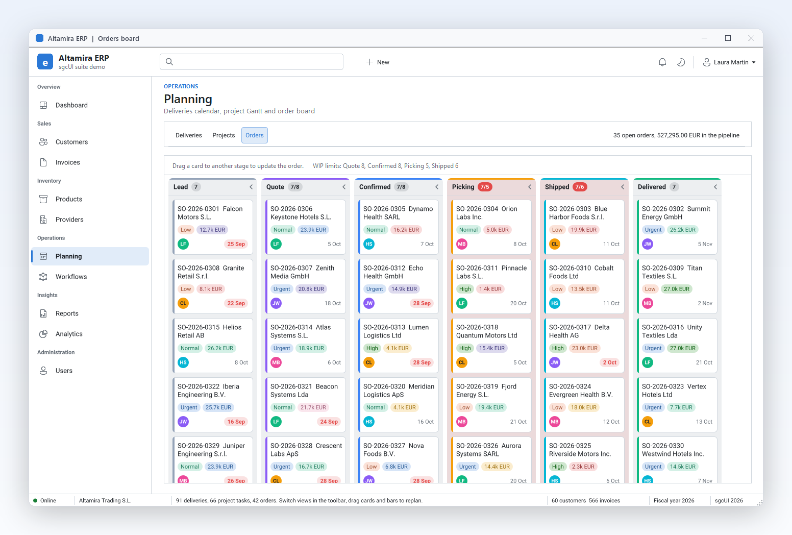
Task: Collapse the Picking column
Action: point(530,187)
